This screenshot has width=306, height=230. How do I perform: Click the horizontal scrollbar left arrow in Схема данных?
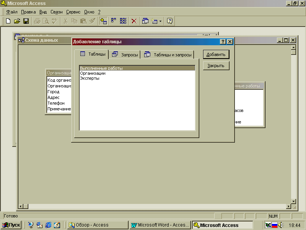(x=21, y=206)
